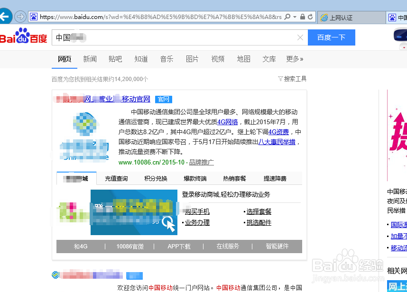
Task: Open the 挑选配件 link
Action: (259, 222)
